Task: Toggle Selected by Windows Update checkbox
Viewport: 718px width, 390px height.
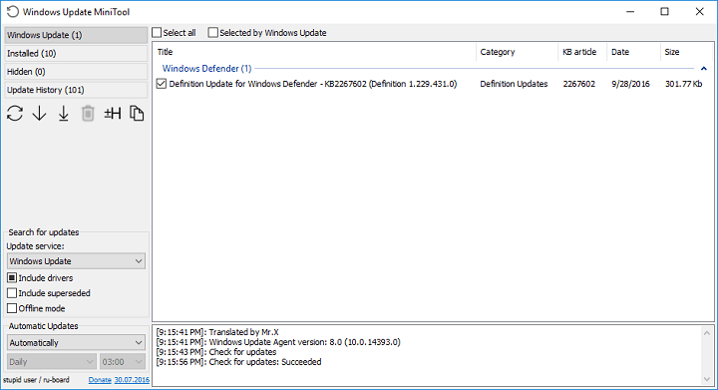Action: click(213, 33)
